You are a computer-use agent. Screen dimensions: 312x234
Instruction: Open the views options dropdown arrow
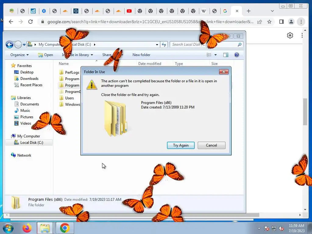pos(215,55)
